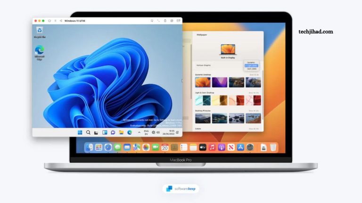Open Finder from the macOS Dock

[90, 147]
